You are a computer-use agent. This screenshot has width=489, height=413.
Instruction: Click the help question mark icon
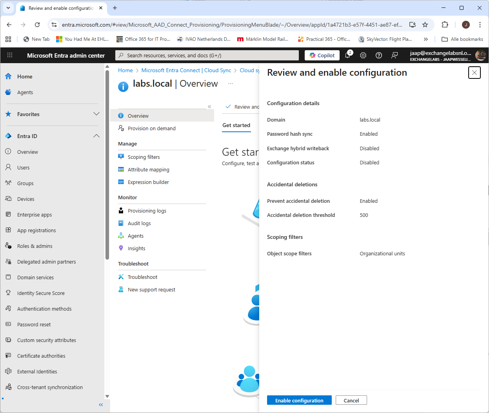[379, 55]
